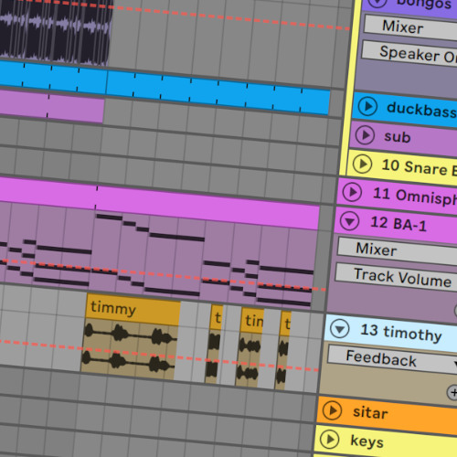Add automation lane on 13 timothy
457x457 pixels.
coord(453,392)
